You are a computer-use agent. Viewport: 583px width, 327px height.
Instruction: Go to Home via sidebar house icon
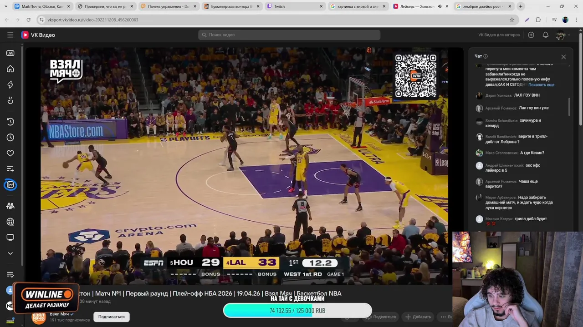coord(10,69)
